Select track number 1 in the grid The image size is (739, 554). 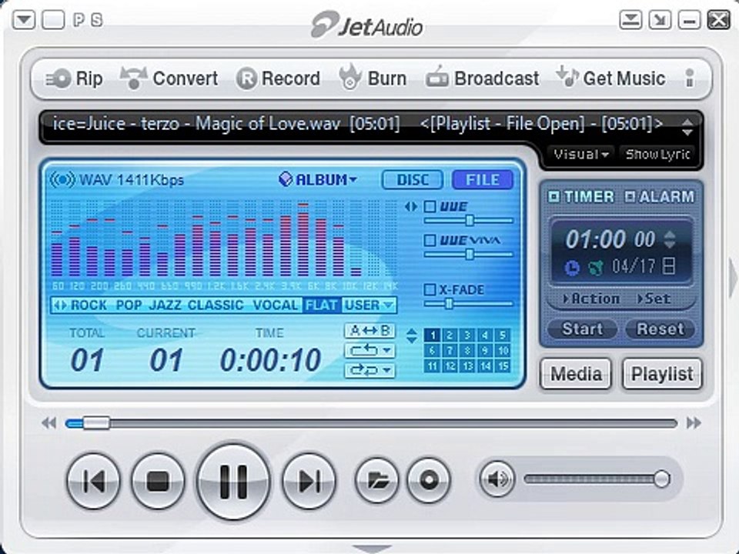pyautogui.click(x=432, y=335)
